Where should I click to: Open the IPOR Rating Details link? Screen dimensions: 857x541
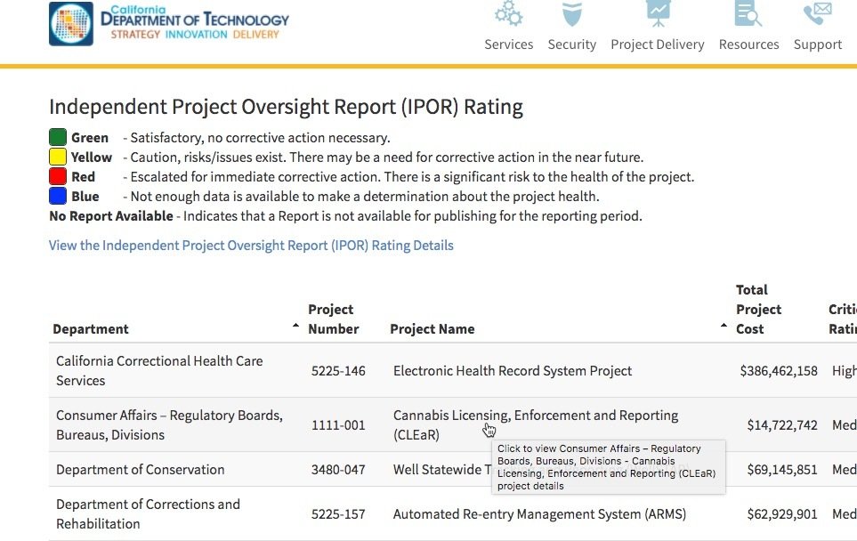251,246
